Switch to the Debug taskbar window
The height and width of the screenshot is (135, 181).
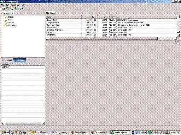pos(60,133)
